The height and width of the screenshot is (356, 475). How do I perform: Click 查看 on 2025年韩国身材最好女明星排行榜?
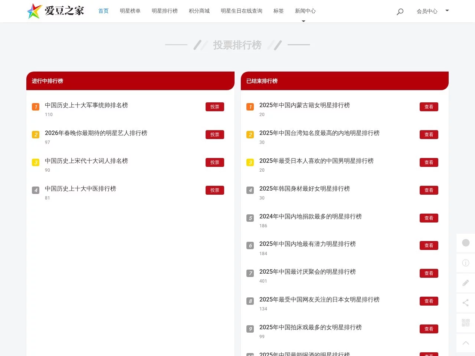tap(429, 190)
